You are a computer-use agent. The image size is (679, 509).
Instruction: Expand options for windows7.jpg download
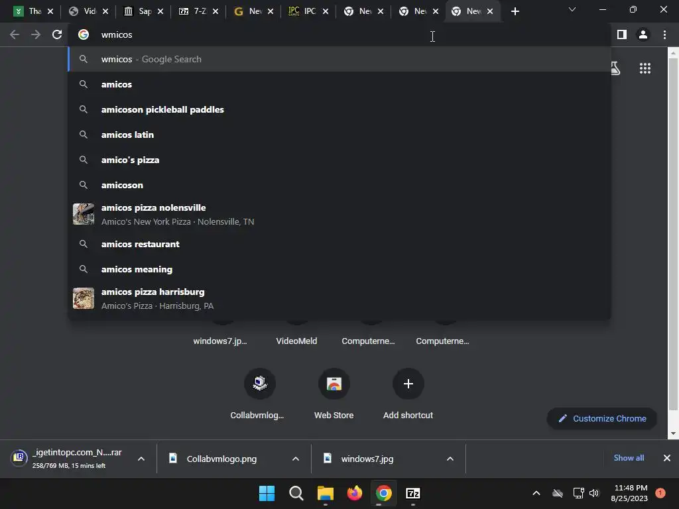(450, 459)
